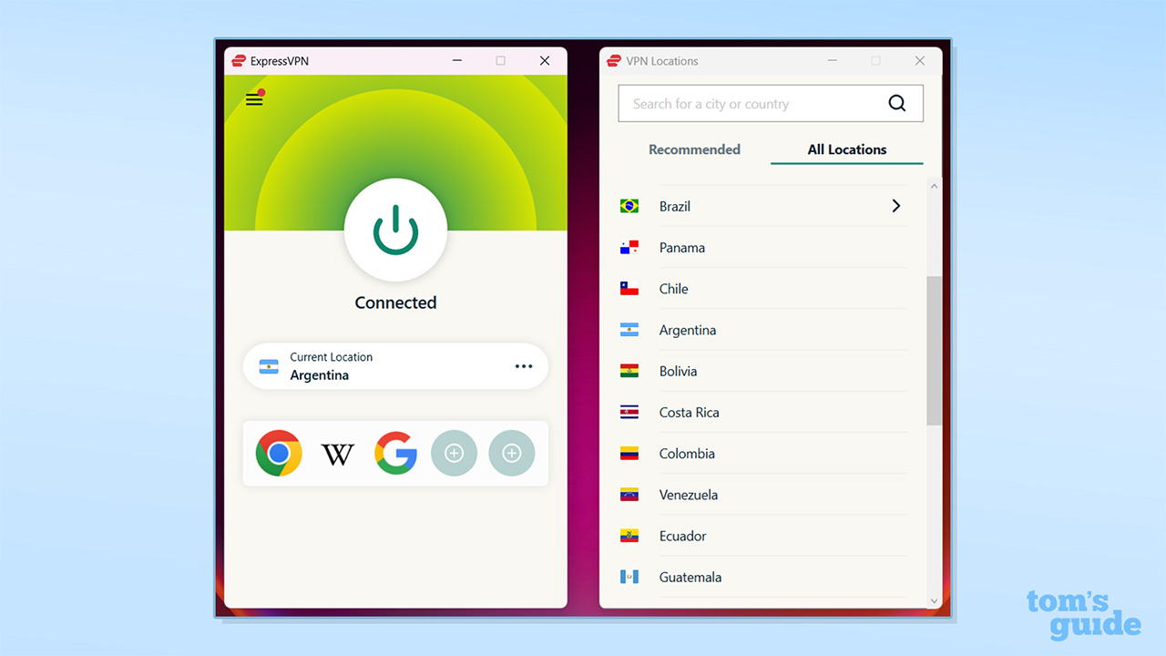
Task: Click the Bolivia flag icon
Action: tap(629, 371)
